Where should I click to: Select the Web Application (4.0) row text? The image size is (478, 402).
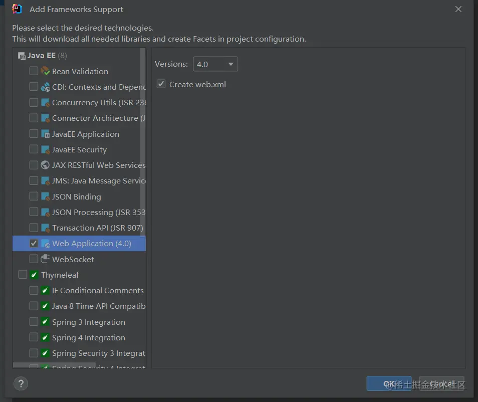(x=92, y=244)
